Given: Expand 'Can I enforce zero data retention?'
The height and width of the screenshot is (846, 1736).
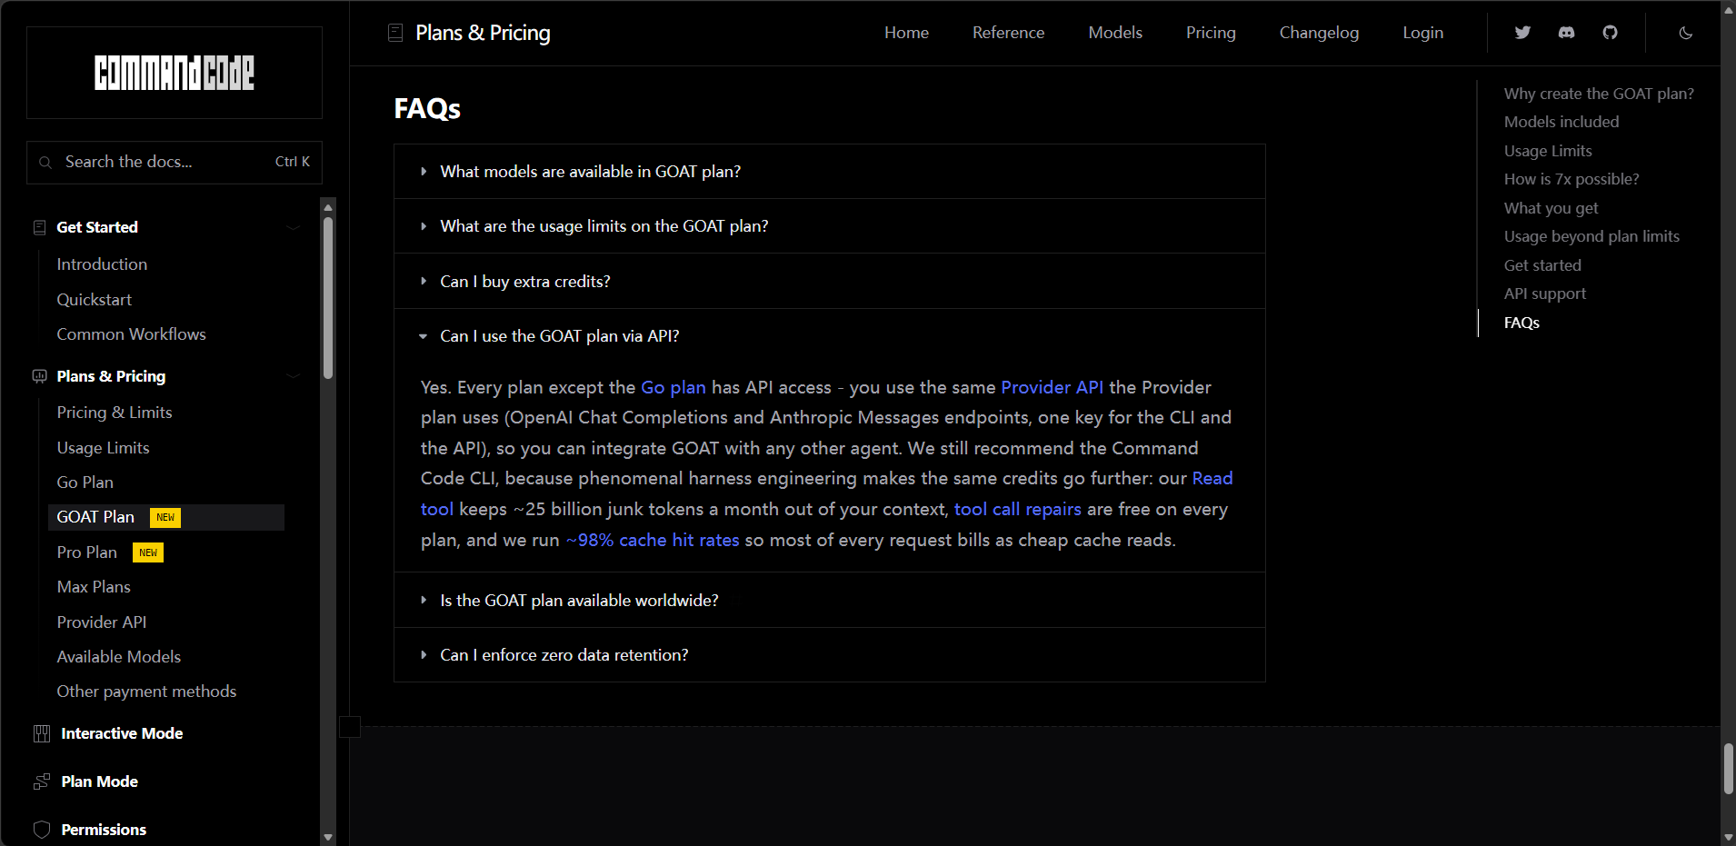Looking at the screenshot, I should point(829,655).
